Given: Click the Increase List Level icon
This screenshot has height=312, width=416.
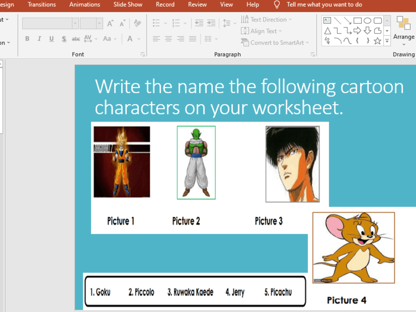Looking at the screenshot, I should coord(211,23).
